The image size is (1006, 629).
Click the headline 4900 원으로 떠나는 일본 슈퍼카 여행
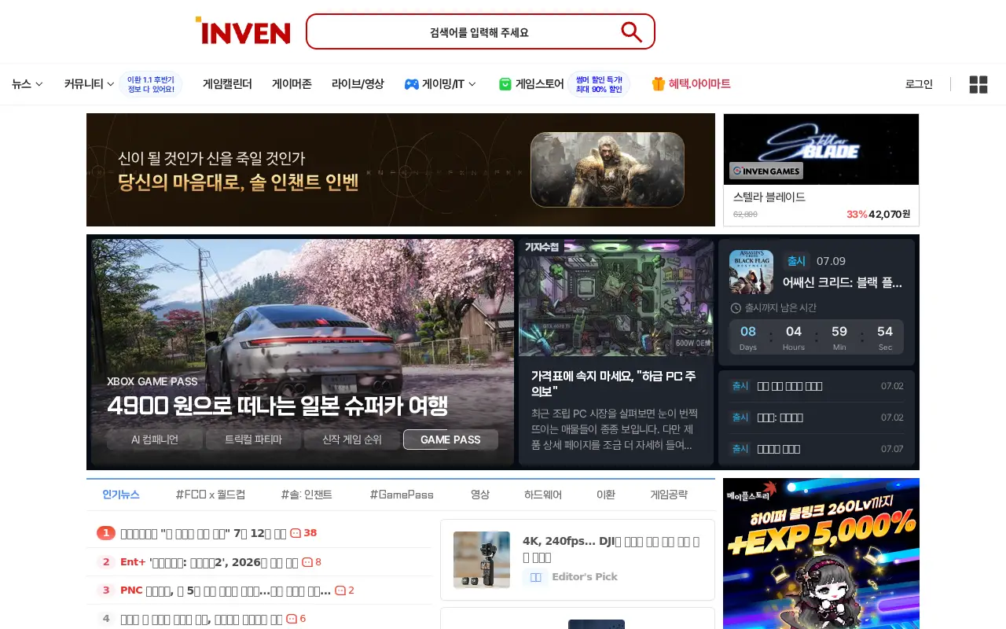277,406
